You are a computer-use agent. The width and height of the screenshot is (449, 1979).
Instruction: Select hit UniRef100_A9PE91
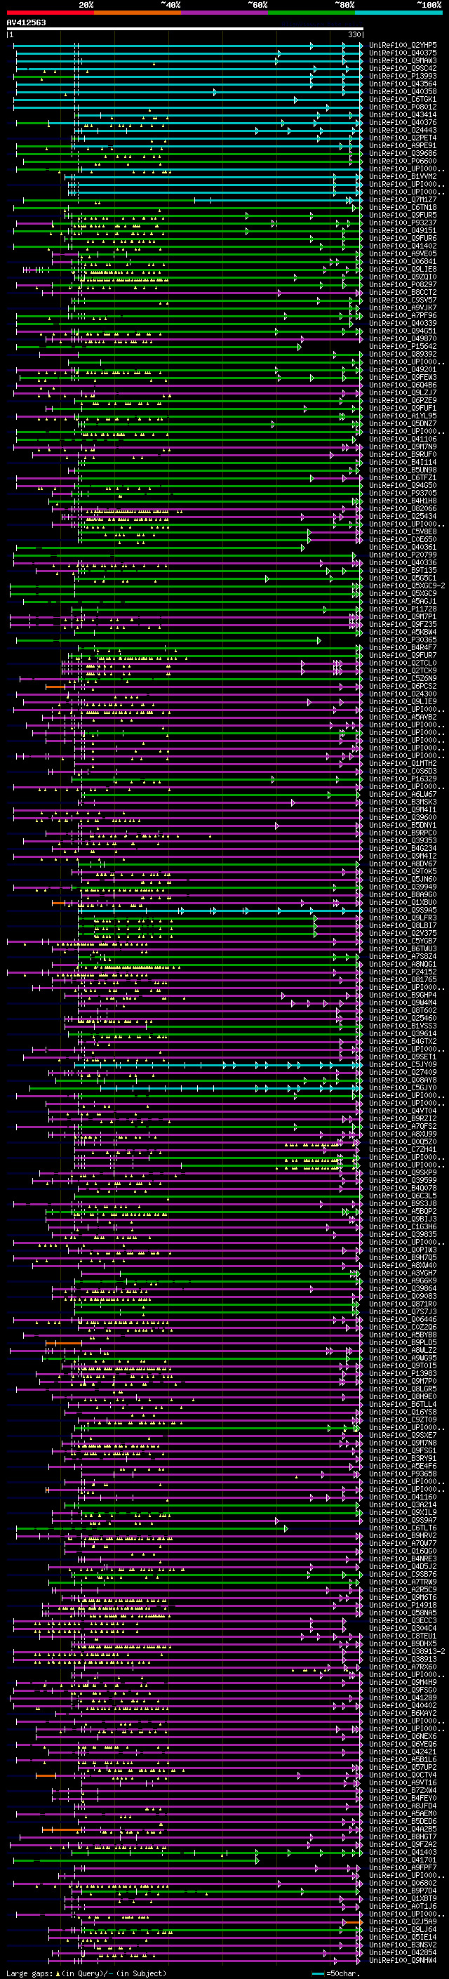pos(403,146)
